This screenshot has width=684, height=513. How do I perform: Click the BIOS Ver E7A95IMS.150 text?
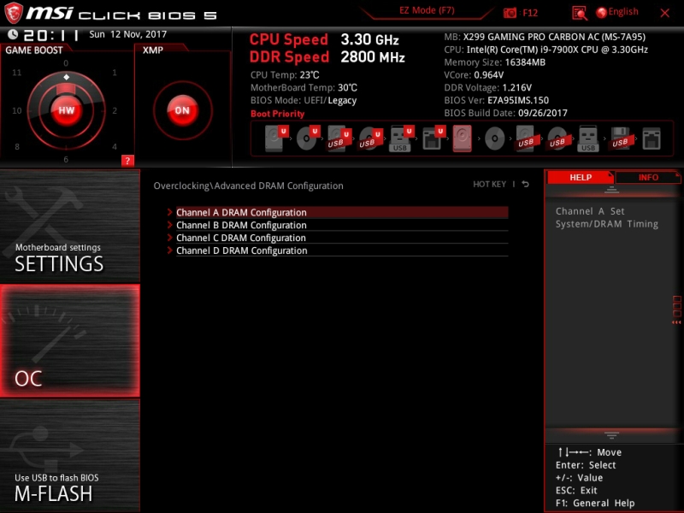coord(497,100)
